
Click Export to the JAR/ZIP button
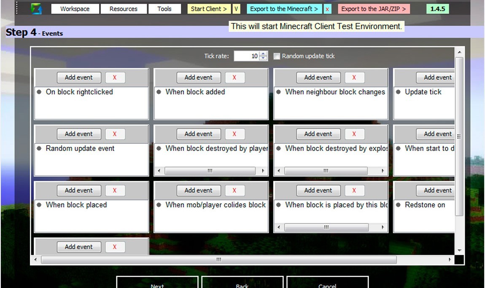click(374, 9)
